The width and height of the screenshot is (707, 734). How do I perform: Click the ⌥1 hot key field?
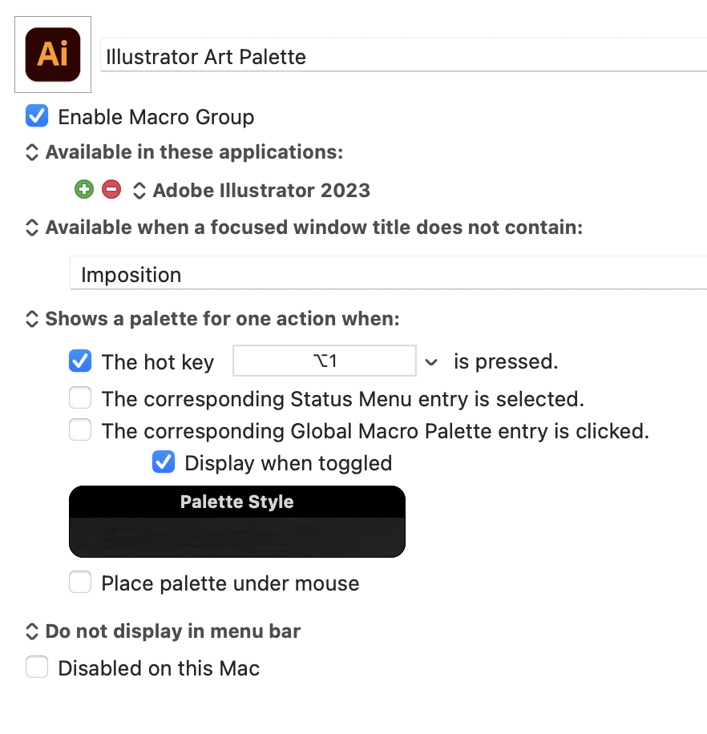pos(325,361)
